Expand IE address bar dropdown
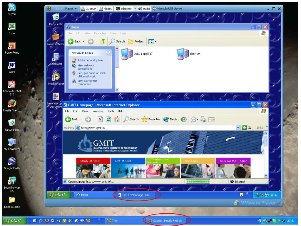The width and height of the screenshot is (301, 226). point(238,128)
